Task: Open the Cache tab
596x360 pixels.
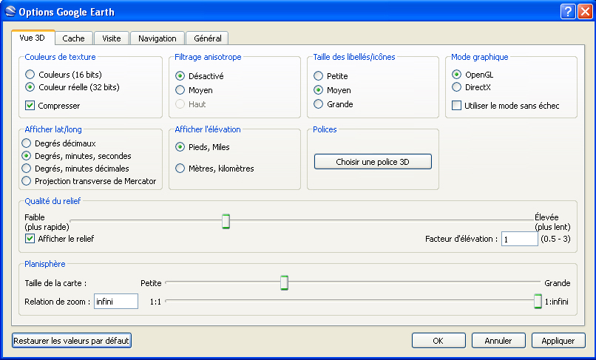Action: pos(74,38)
